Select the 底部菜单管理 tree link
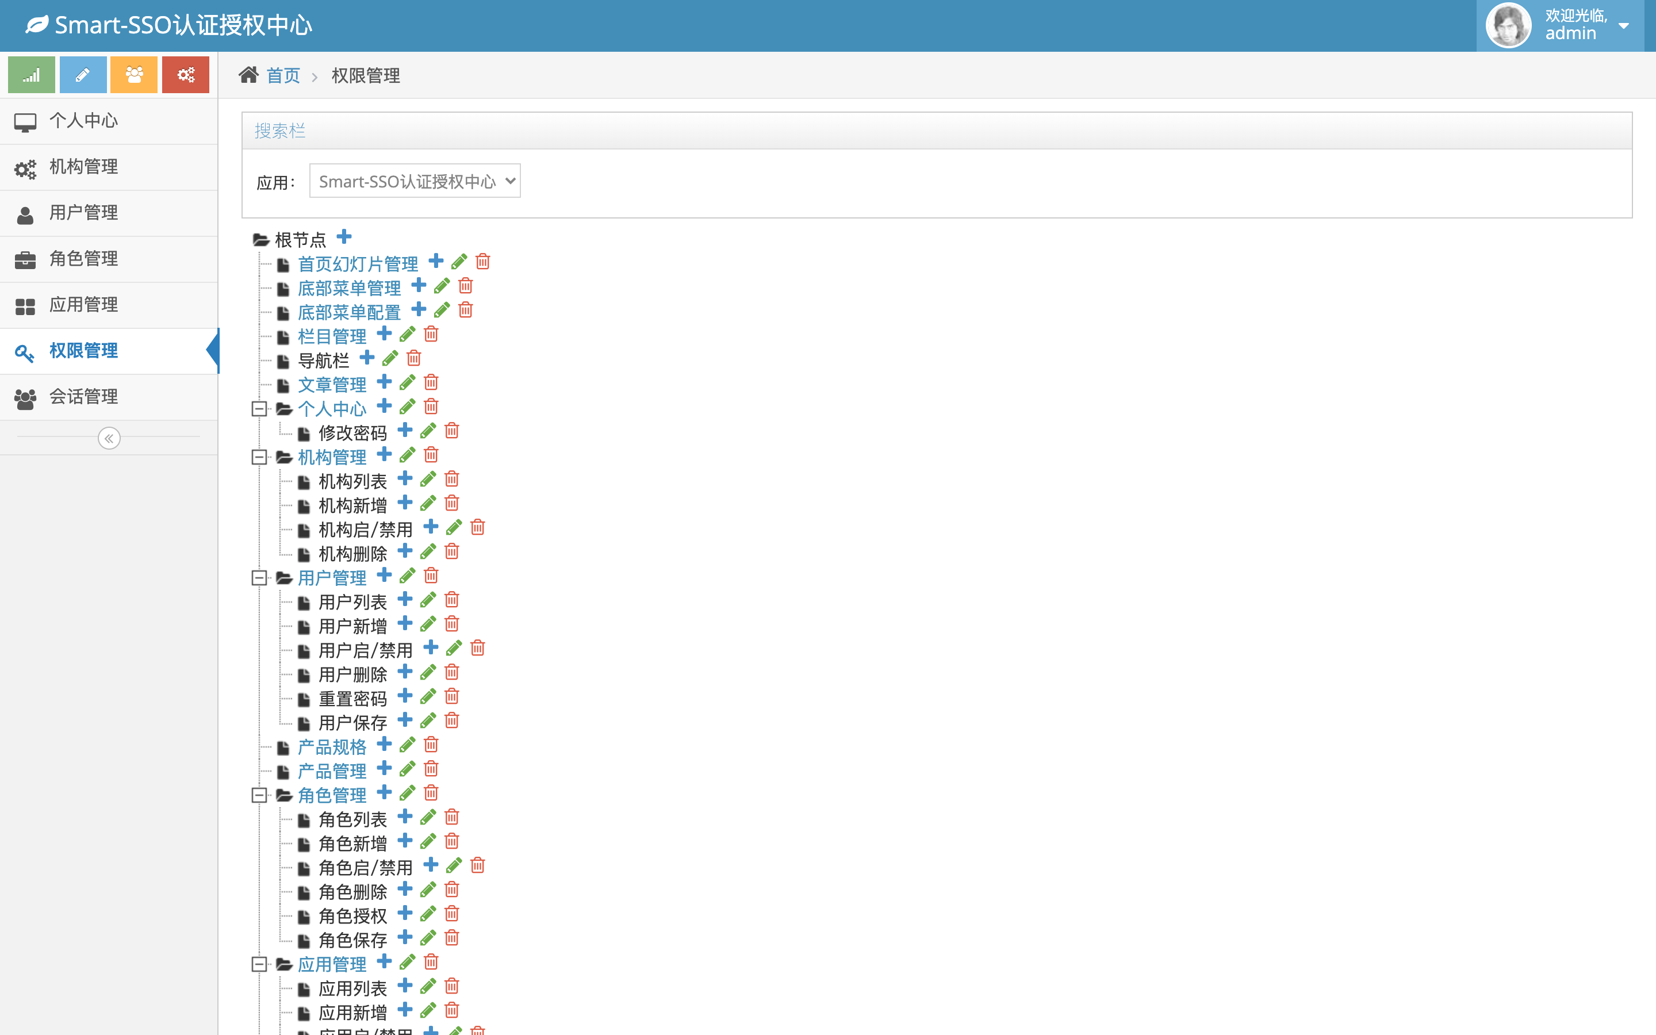This screenshot has width=1656, height=1035. point(349,288)
